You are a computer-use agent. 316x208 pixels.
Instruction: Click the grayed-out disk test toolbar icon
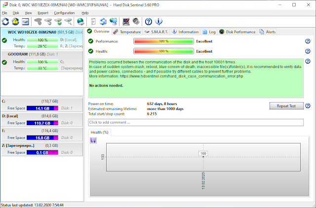click(x=38, y=22)
